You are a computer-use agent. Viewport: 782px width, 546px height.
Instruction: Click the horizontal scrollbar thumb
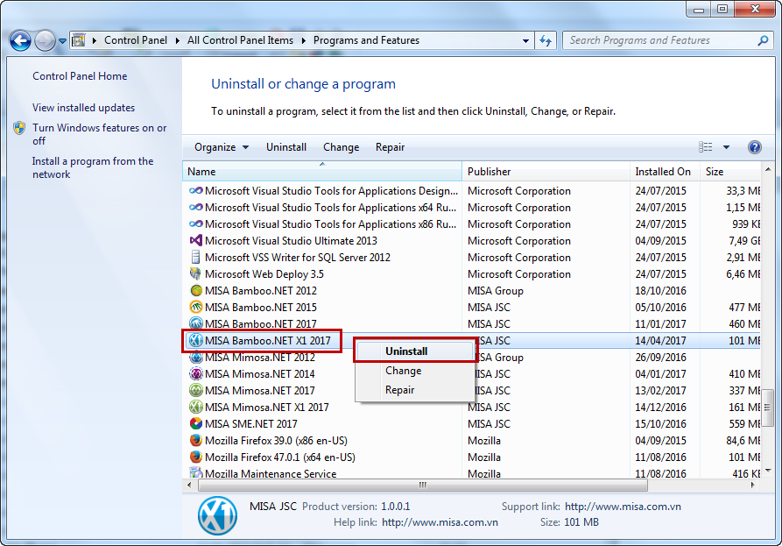(x=423, y=485)
